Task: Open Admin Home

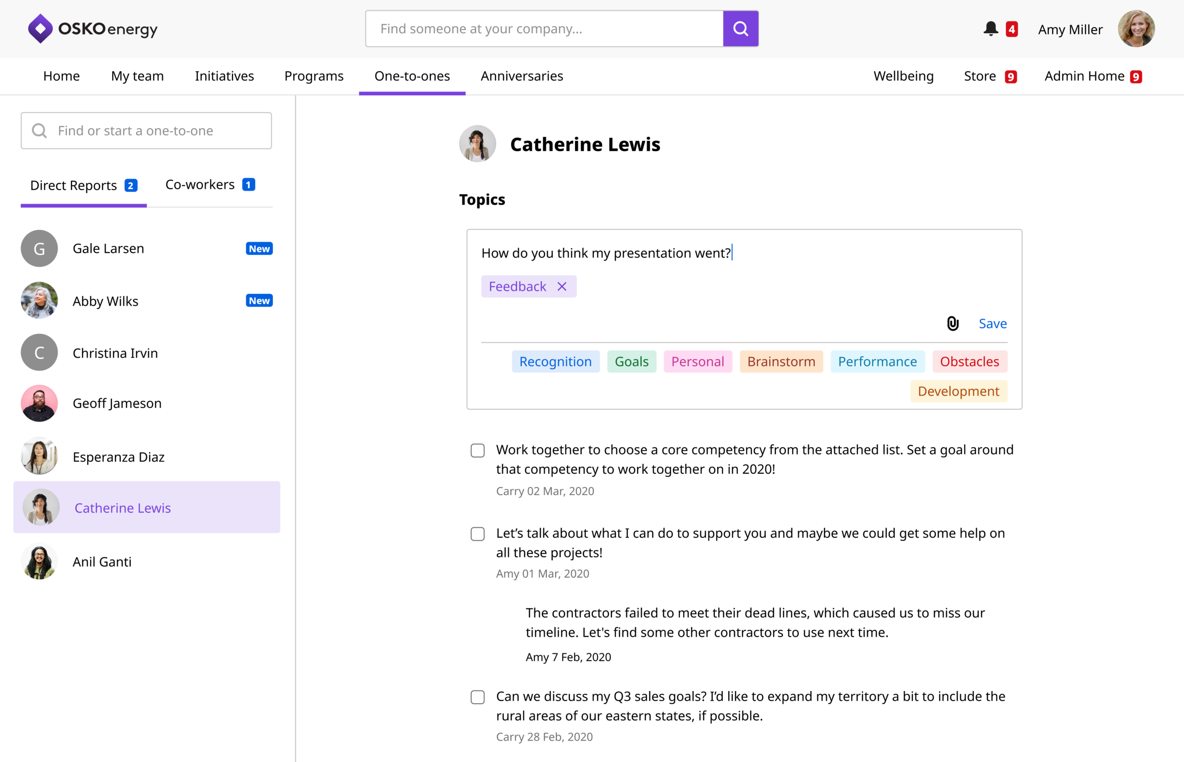Action: pyautogui.click(x=1093, y=76)
